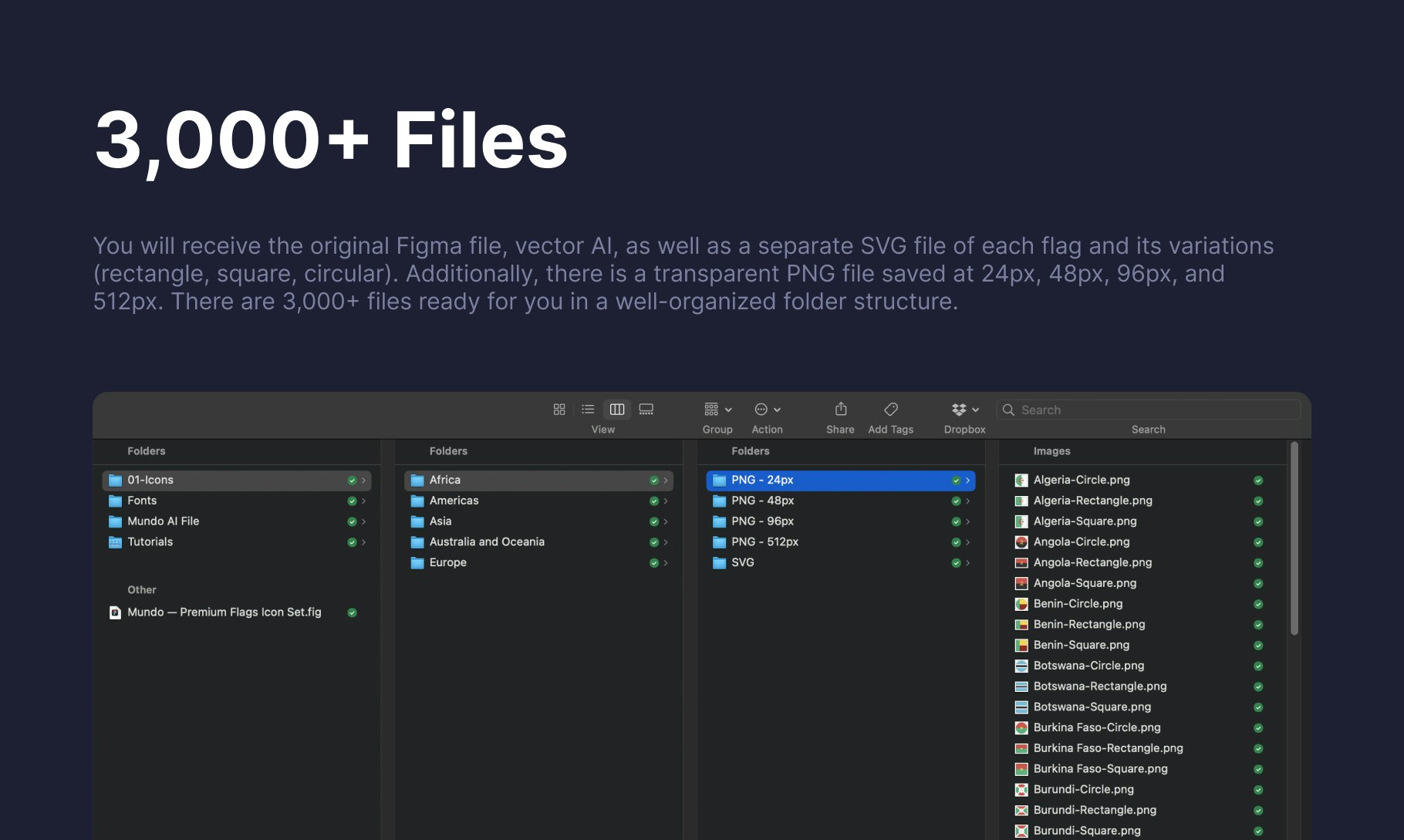Expand chevron on Fonts row

pyautogui.click(x=363, y=501)
